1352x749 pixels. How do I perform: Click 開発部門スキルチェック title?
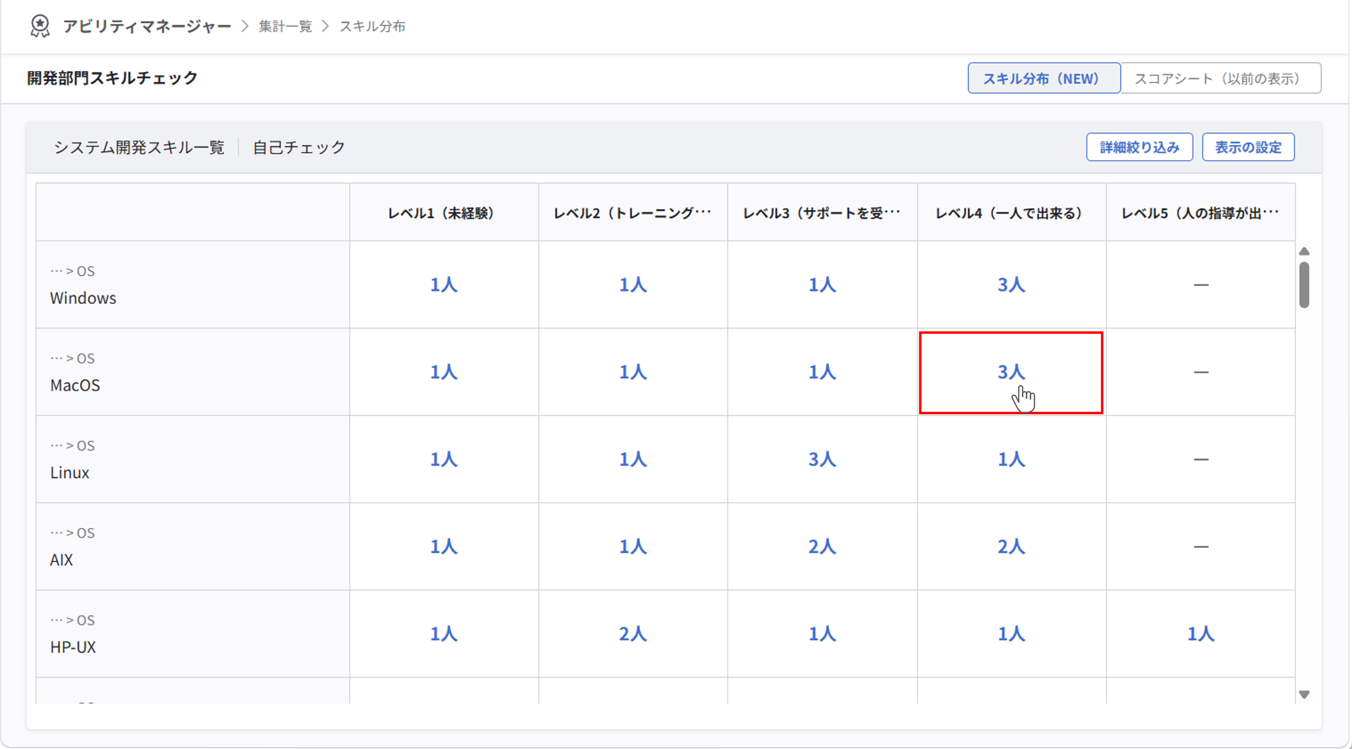click(x=112, y=78)
